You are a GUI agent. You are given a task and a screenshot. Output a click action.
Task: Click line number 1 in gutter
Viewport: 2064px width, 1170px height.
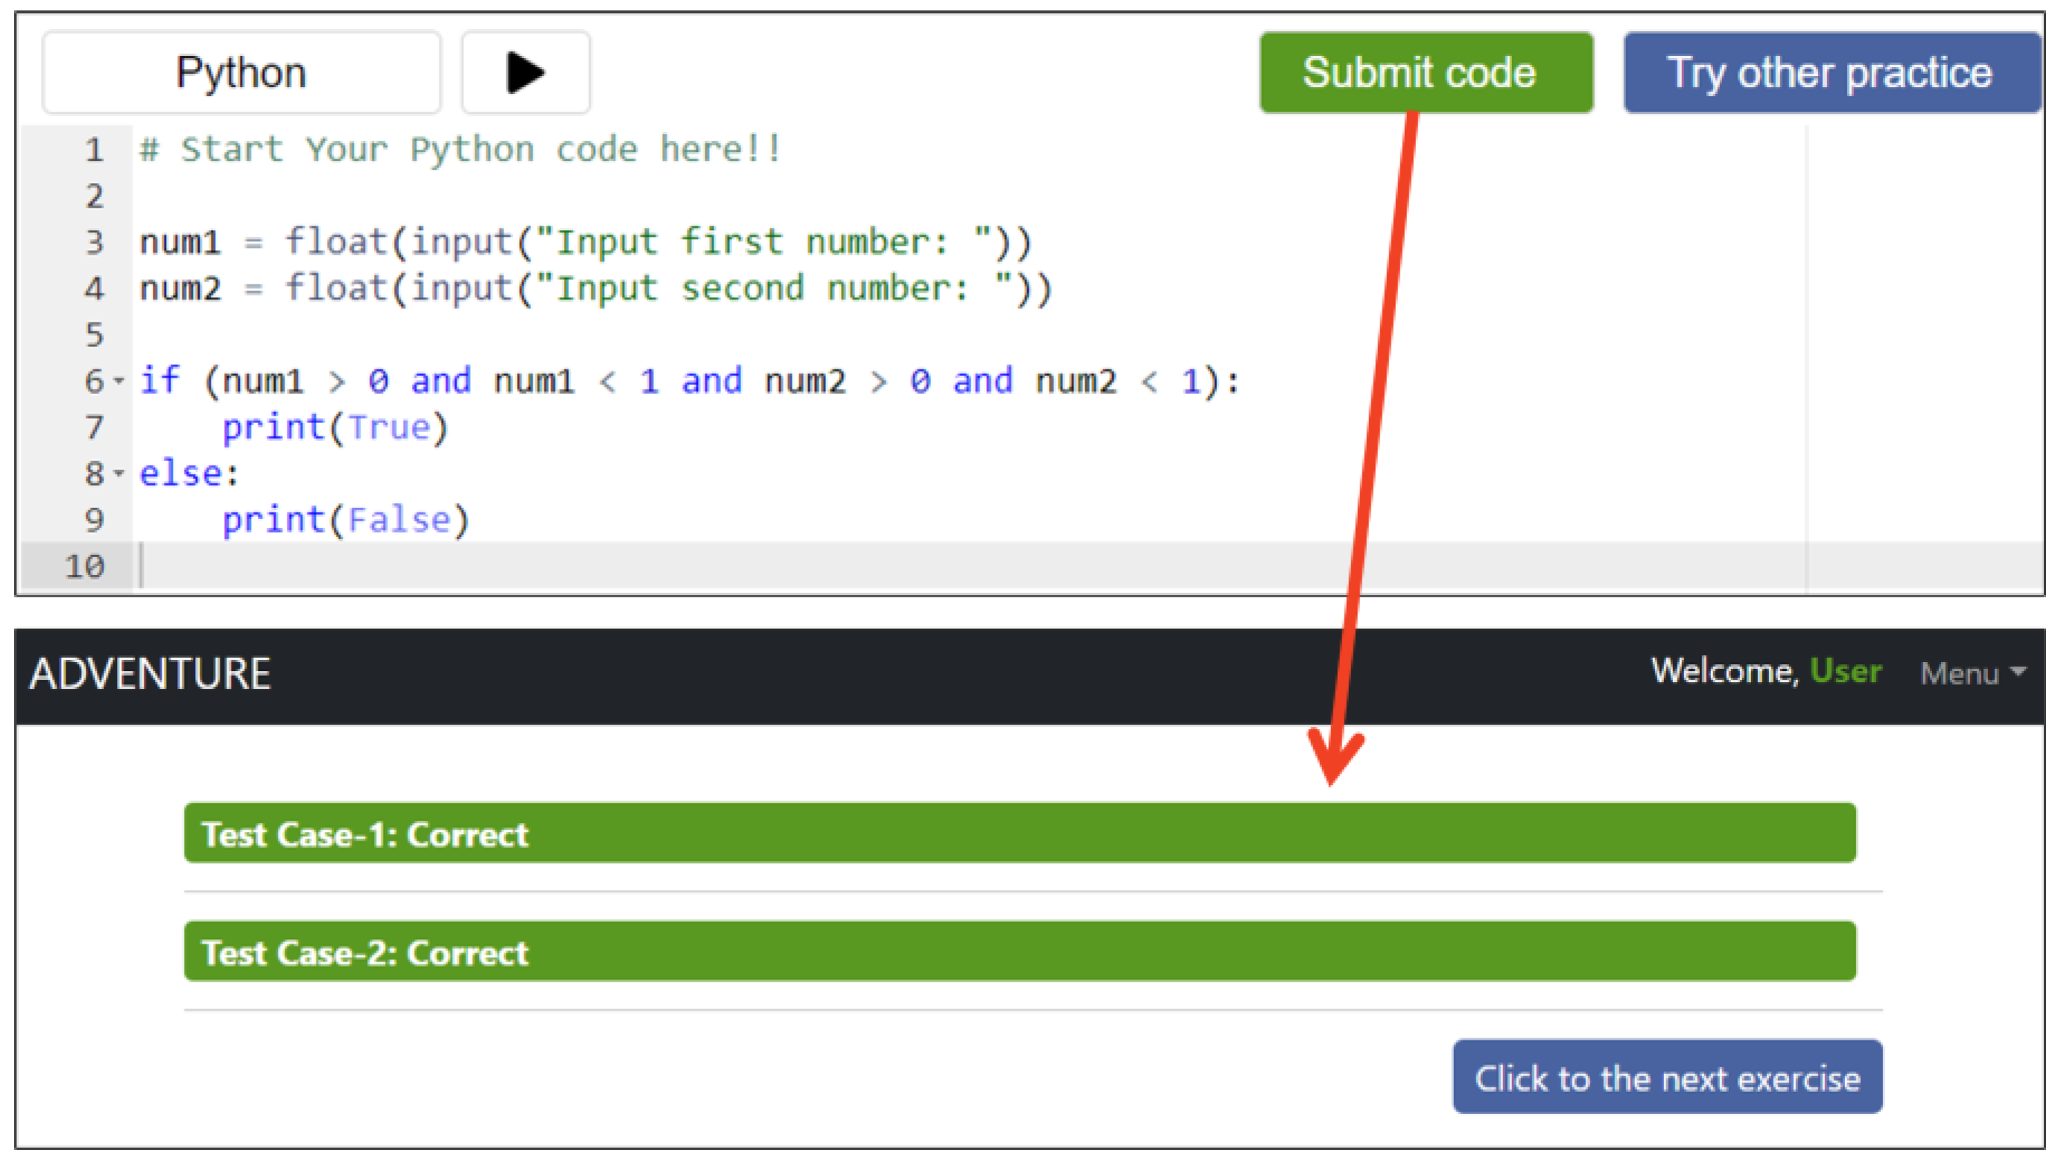pyautogui.click(x=94, y=150)
